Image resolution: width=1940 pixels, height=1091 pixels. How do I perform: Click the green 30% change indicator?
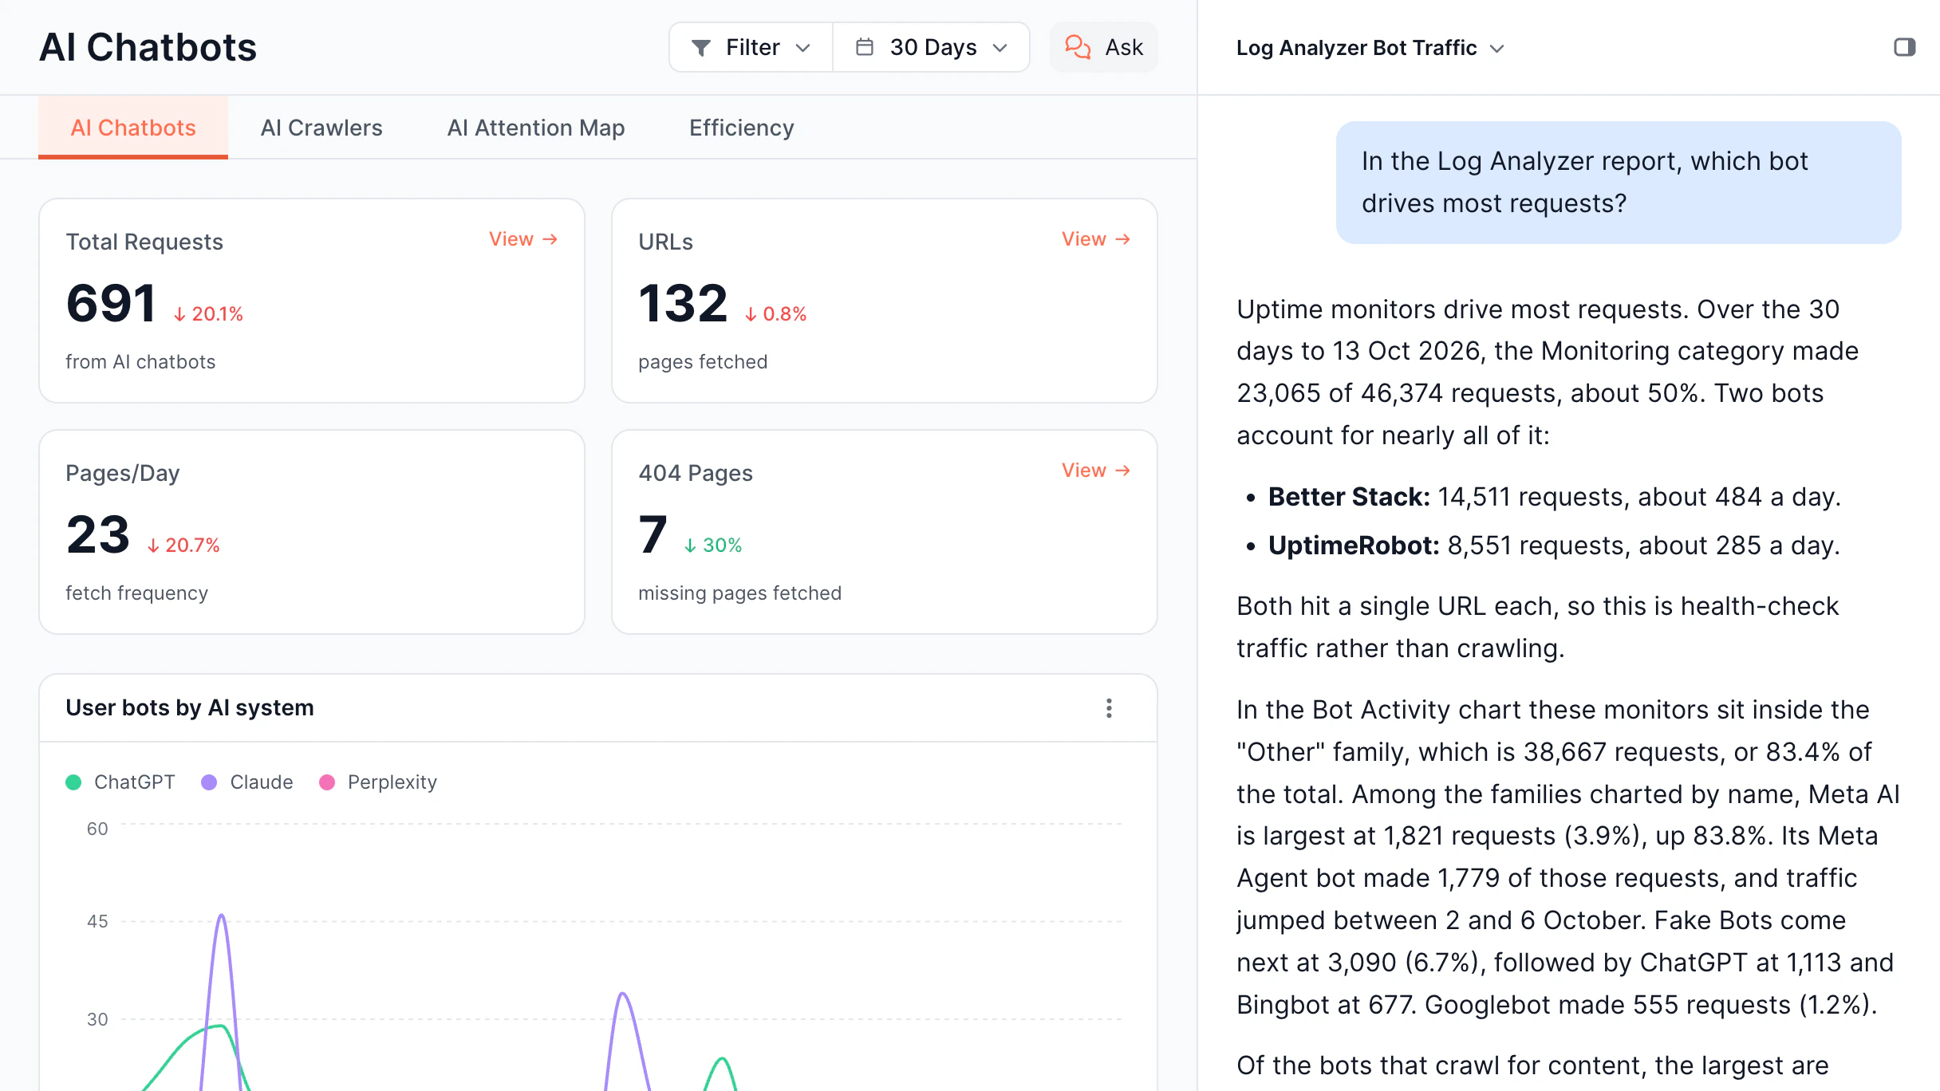click(x=713, y=545)
